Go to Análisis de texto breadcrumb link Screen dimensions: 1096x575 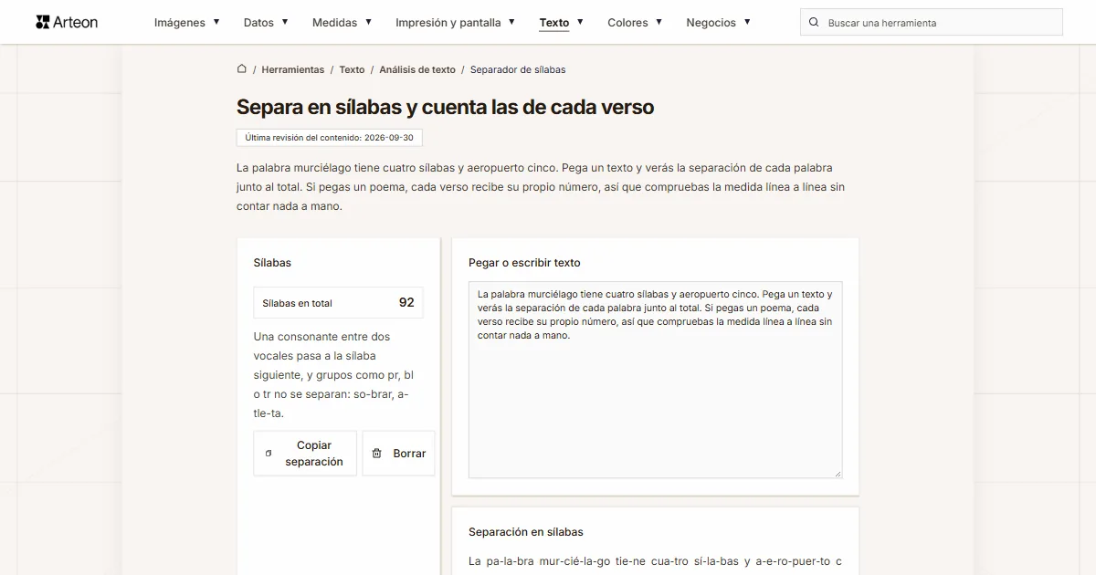click(x=417, y=69)
